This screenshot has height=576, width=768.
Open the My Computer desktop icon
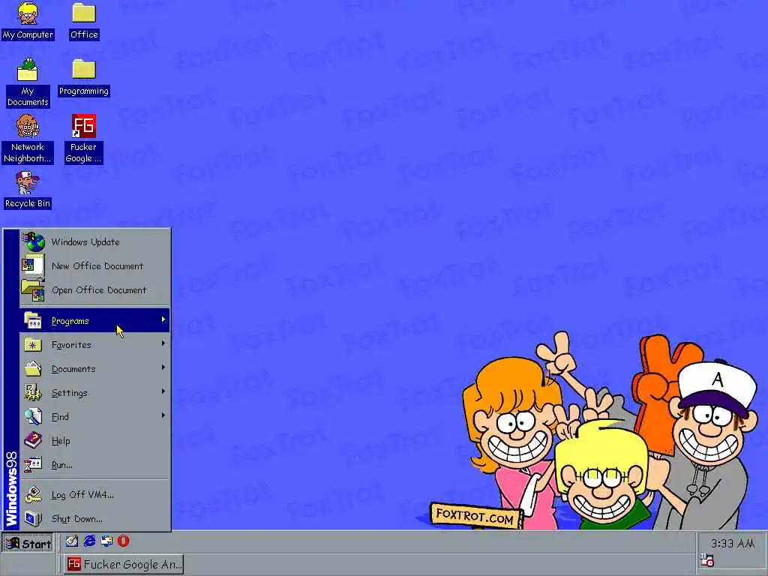coord(28,20)
